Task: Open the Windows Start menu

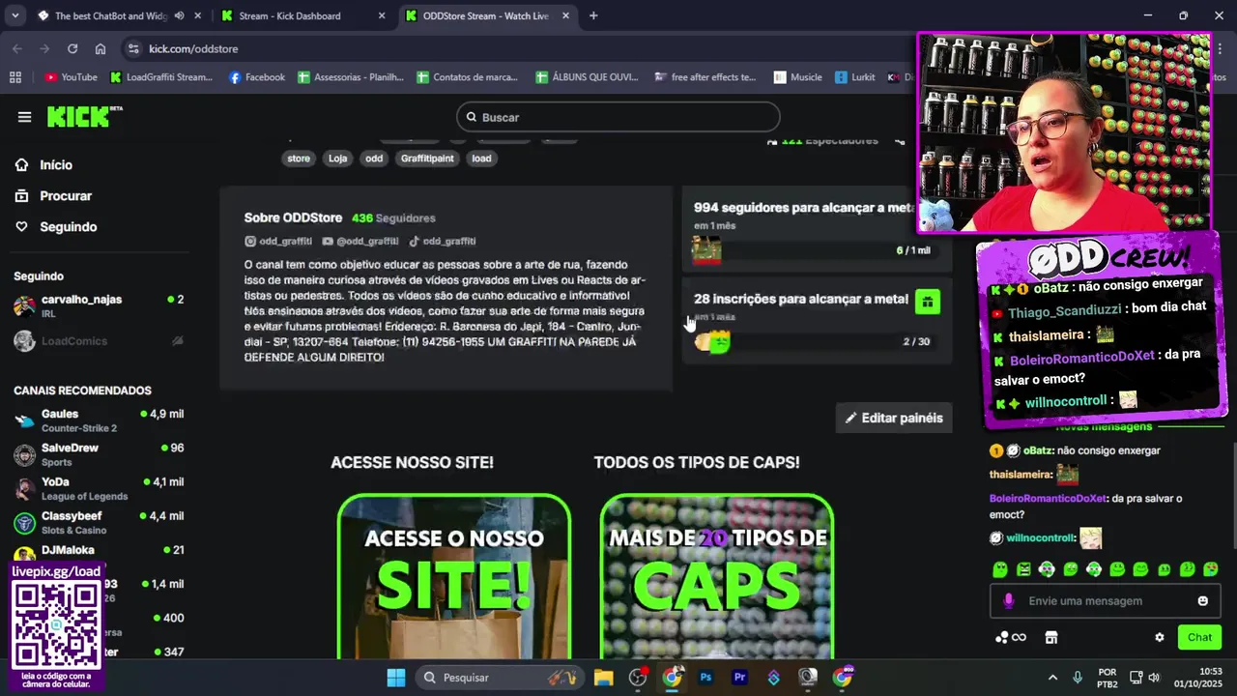Action: (396, 678)
